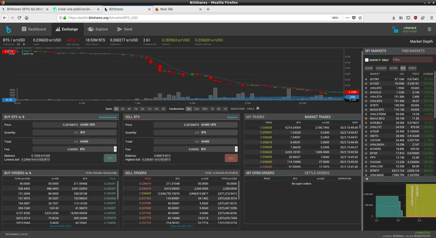Screen dimensions: 436x238
Task: Click the unlocked wallet padlock icon
Action: [x=395, y=29]
